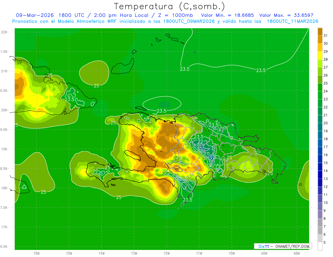
Task: Click the 'ONAMET/REP.DOM.' credit label
Action: click(293, 246)
